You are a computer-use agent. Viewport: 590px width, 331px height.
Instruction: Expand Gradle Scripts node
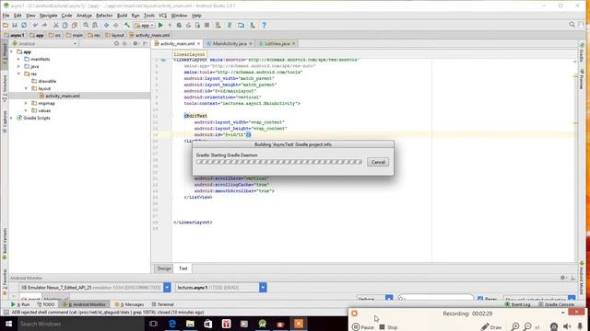12,118
